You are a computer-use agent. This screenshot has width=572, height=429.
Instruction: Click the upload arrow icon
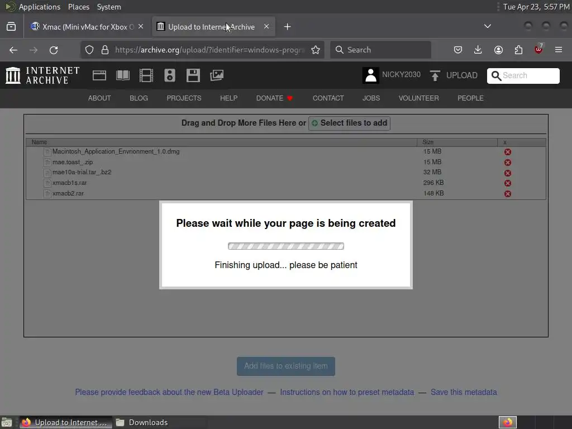pyautogui.click(x=435, y=75)
